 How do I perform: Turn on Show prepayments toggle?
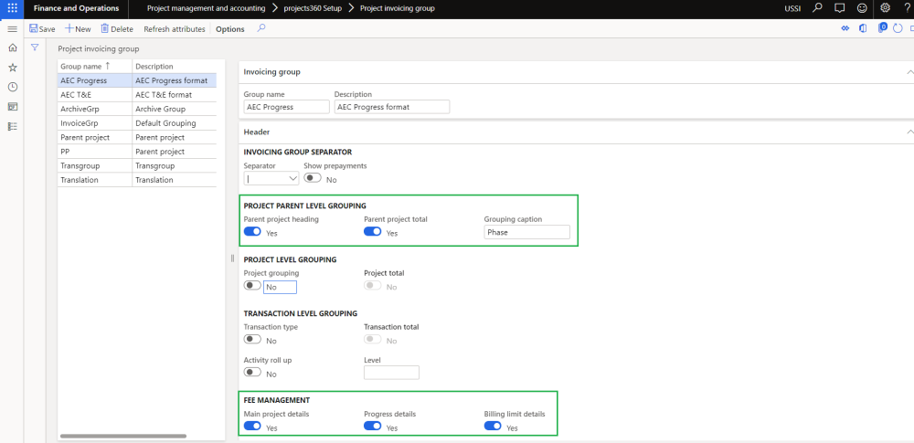[x=313, y=179]
